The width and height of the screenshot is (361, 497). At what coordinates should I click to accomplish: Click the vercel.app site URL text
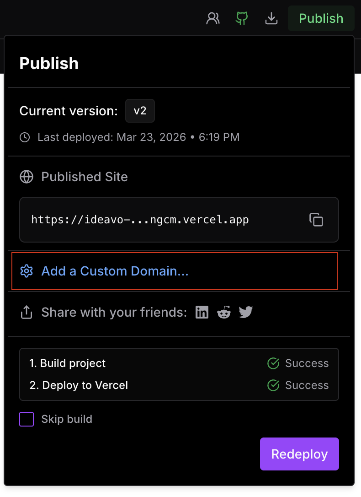click(x=140, y=220)
